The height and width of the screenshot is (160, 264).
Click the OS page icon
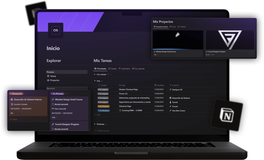(x=56, y=31)
